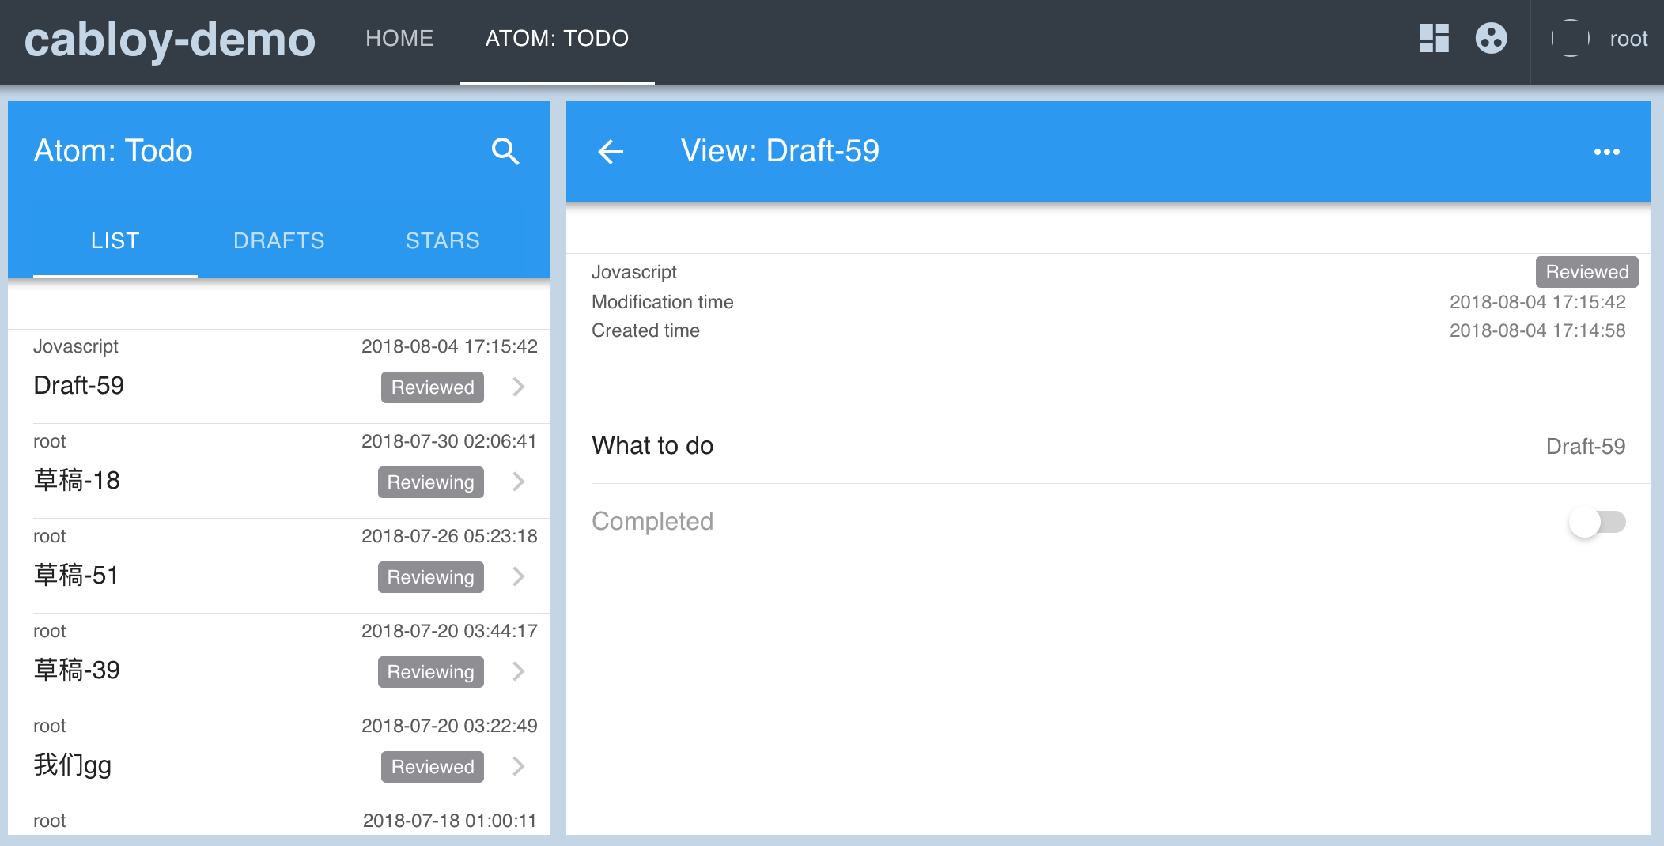Open the Draft-59 list item title
The height and width of the screenshot is (846, 1664).
click(79, 385)
